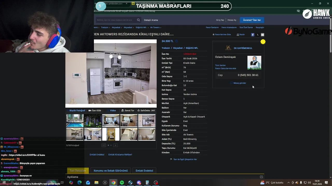Open Size Özel İlanlar
The image size is (332, 186).
point(246,27)
